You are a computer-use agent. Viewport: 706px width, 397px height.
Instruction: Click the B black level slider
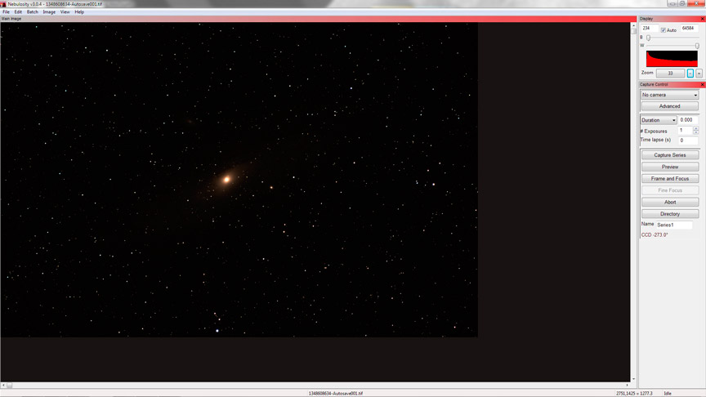tap(649, 38)
